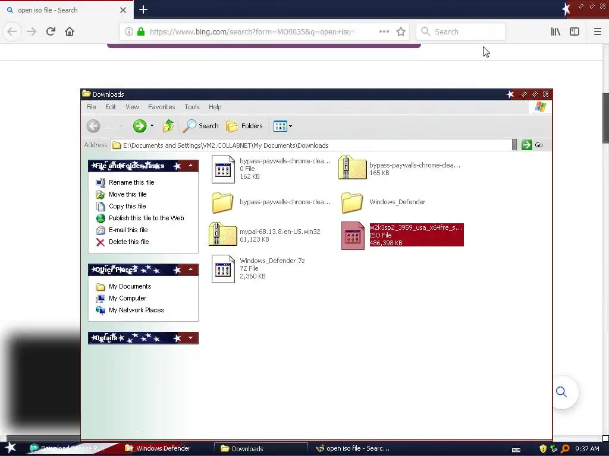
Task: Select the Windows_Defender folder icon
Action: 352,202
